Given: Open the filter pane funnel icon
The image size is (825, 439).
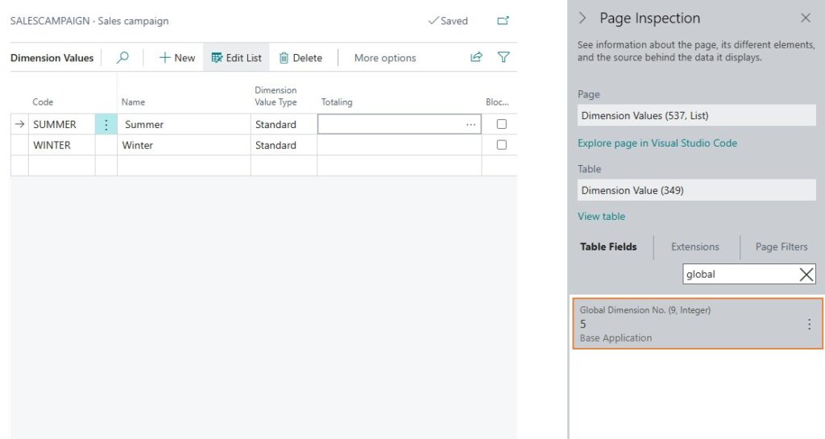Looking at the screenshot, I should point(504,57).
